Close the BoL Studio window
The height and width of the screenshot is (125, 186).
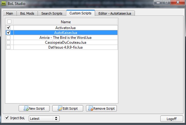(178, 2)
